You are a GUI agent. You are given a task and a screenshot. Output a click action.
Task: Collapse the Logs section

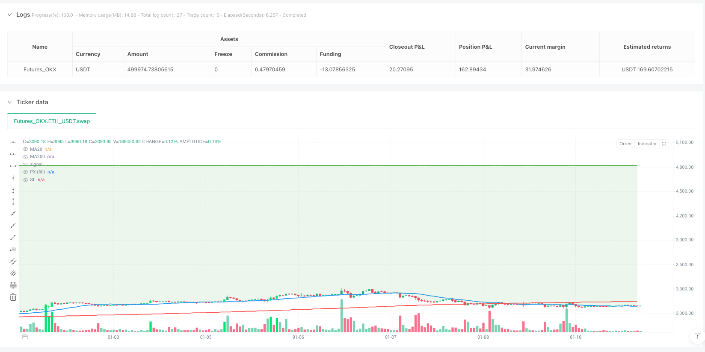point(9,15)
